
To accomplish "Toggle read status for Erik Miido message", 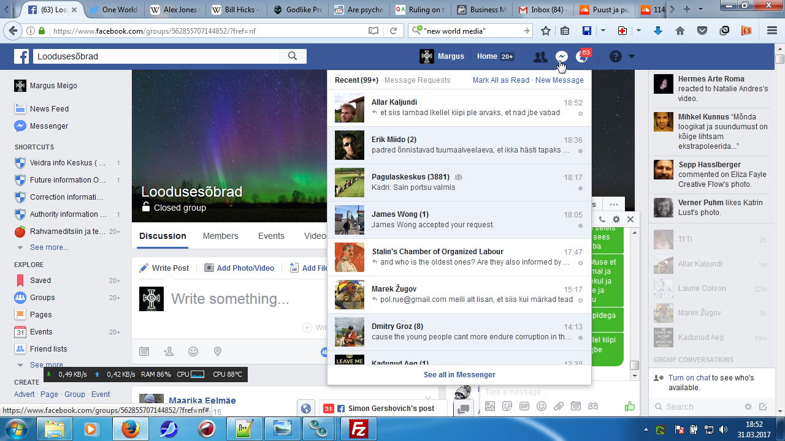I will point(580,151).
